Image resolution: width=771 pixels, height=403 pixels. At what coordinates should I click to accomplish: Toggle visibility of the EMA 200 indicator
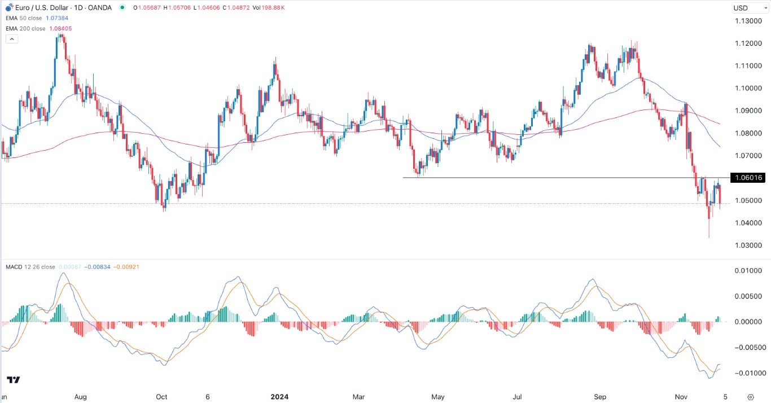click(25, 28)
